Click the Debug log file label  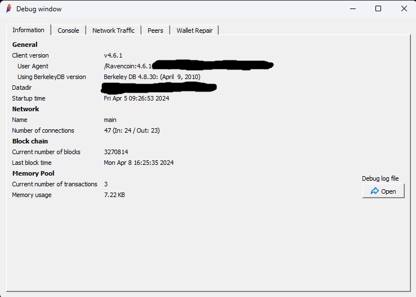(x=380, y=178)
